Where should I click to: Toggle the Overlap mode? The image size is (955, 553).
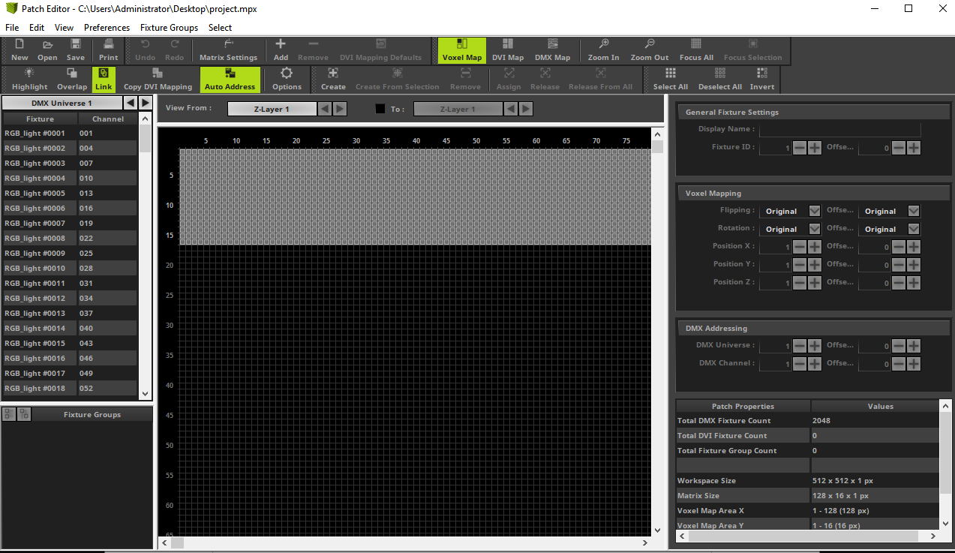tap(72, 80)
